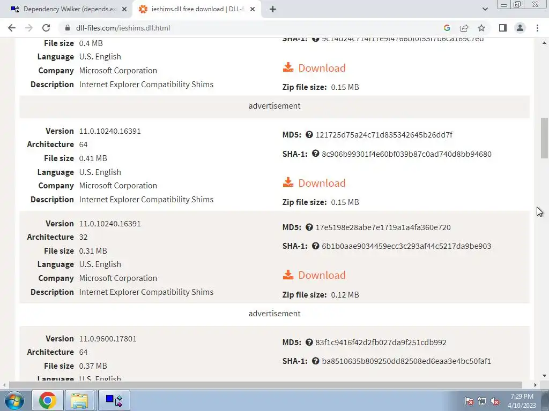
Task: Select MD5 hash 121725d75a24c71d835342645b26dd7f
Action: [x=384, y=135]
